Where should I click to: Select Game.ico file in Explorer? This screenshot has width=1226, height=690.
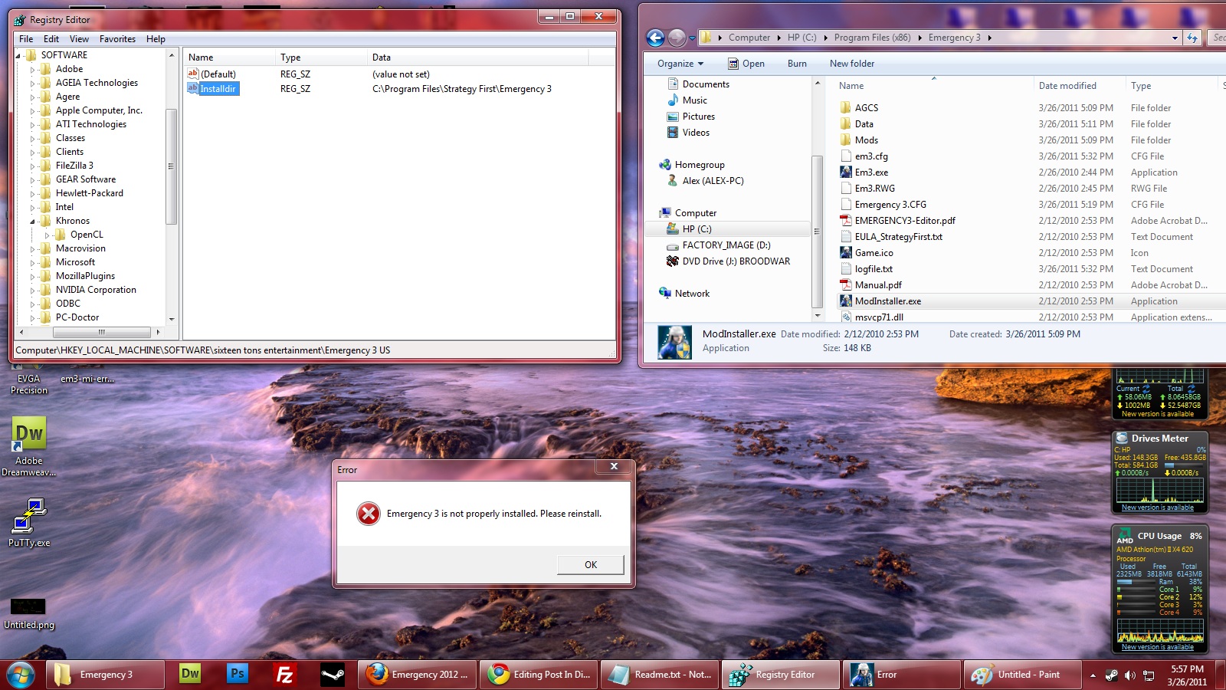(874, 253)
